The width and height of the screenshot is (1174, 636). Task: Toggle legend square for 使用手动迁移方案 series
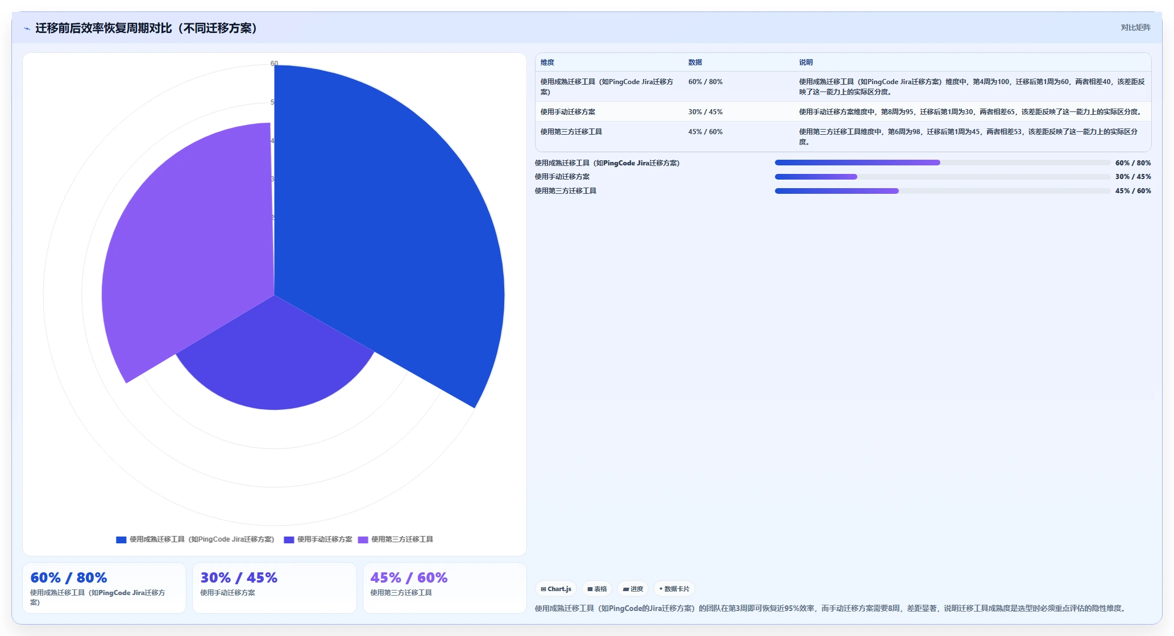coord(289,540)
